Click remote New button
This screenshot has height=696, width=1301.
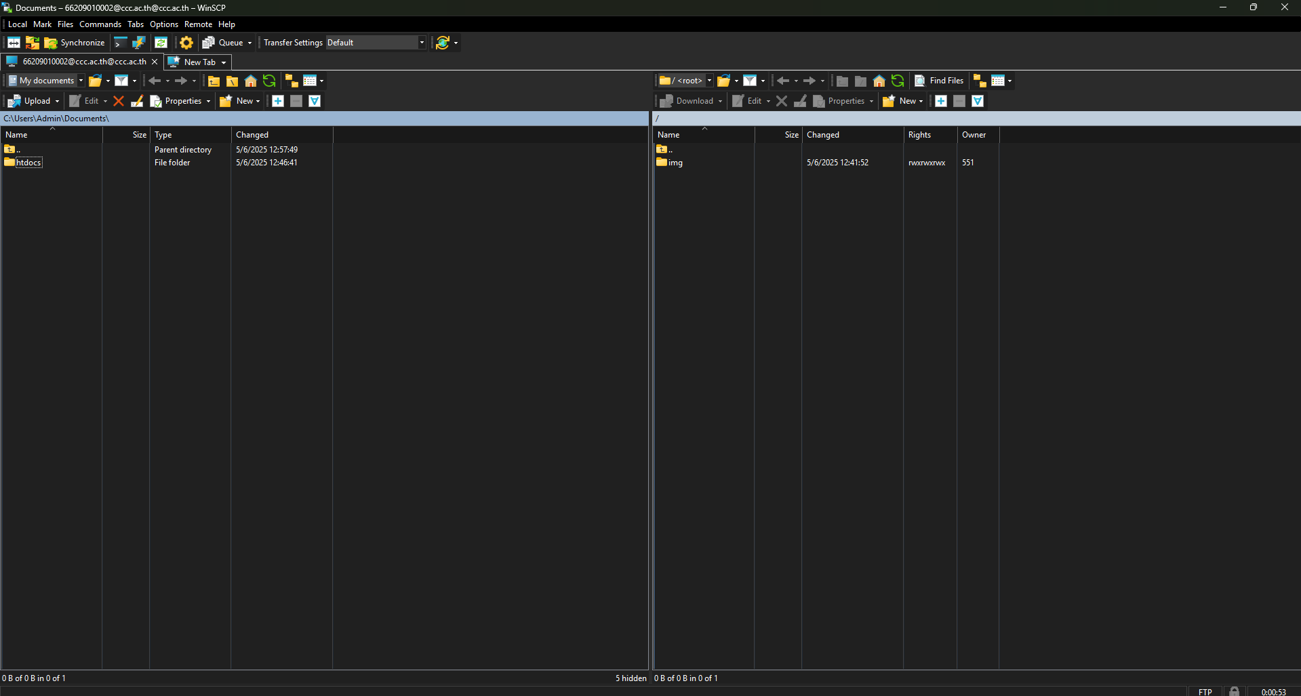[x=900, y=101]
